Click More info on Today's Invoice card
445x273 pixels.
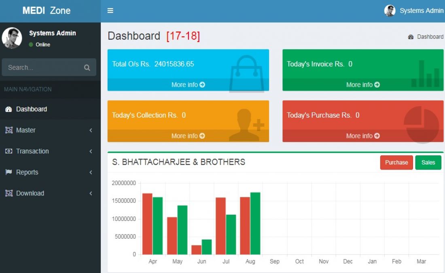click(362, 85)
